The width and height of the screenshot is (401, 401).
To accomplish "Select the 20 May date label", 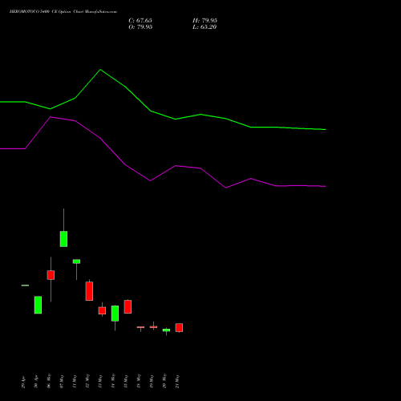I will [x=164, y=381].
